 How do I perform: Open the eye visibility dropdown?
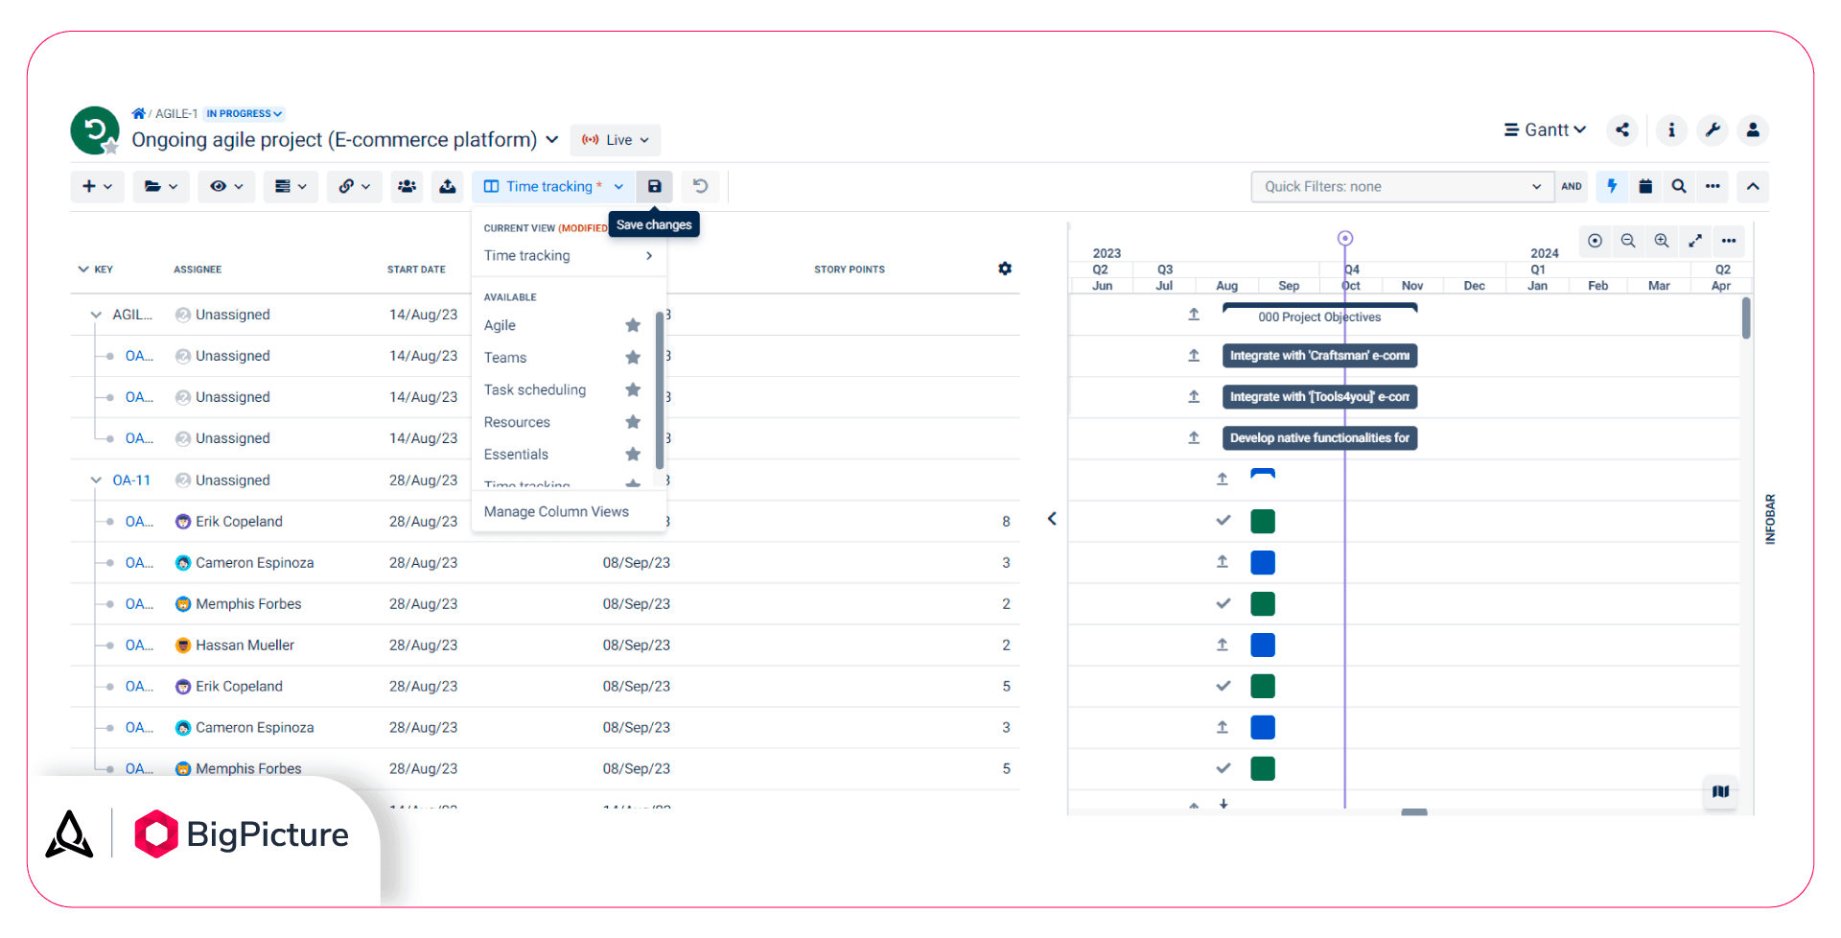226,186
